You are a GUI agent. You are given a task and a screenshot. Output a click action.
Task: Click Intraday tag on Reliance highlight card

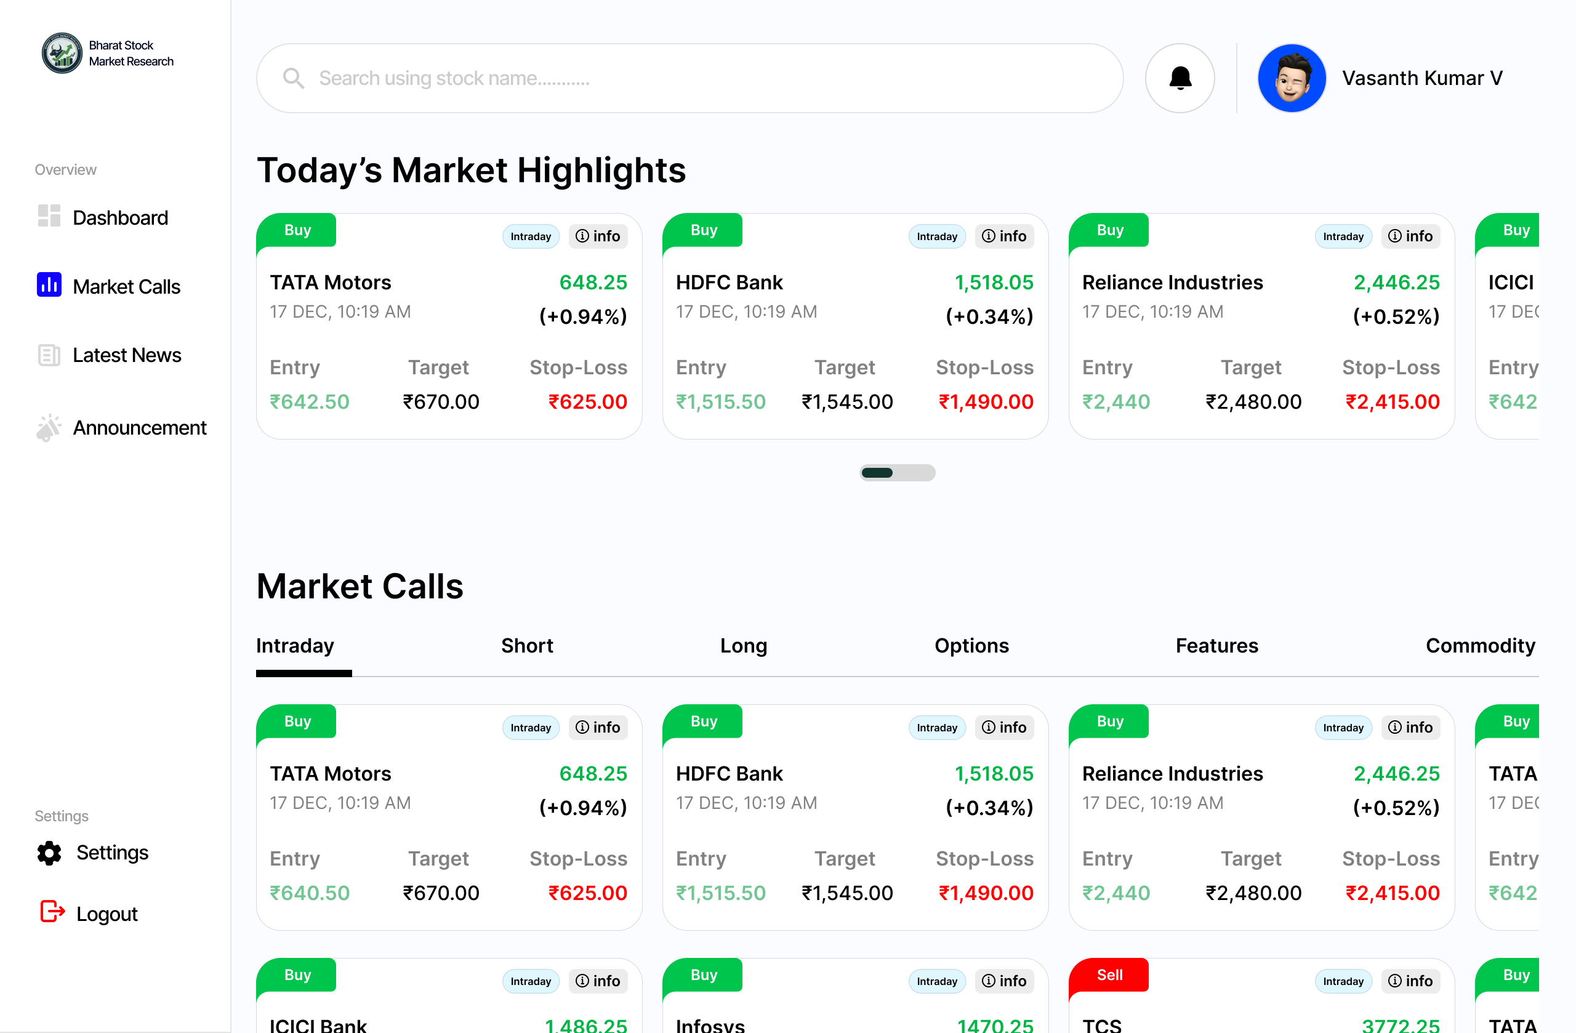1343,236
